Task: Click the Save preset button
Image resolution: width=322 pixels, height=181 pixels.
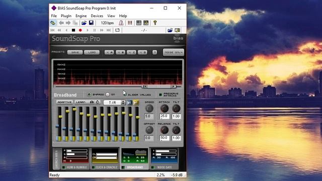Action: 75,52
